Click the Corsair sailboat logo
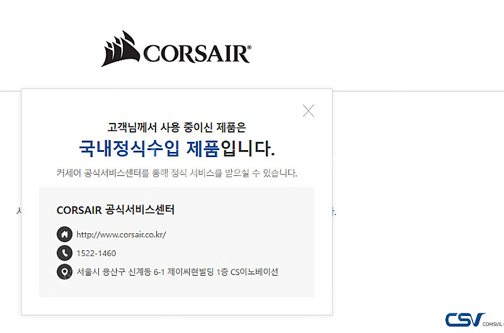The width and height of the screenshot is (504, 333). coord(176,49)
